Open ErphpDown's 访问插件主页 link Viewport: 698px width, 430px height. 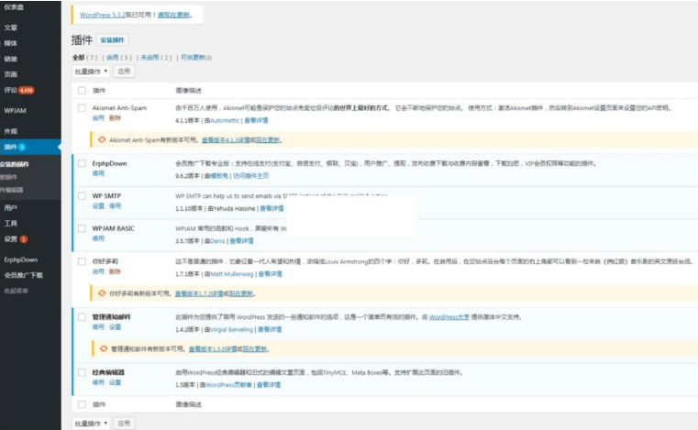(251, 176)
